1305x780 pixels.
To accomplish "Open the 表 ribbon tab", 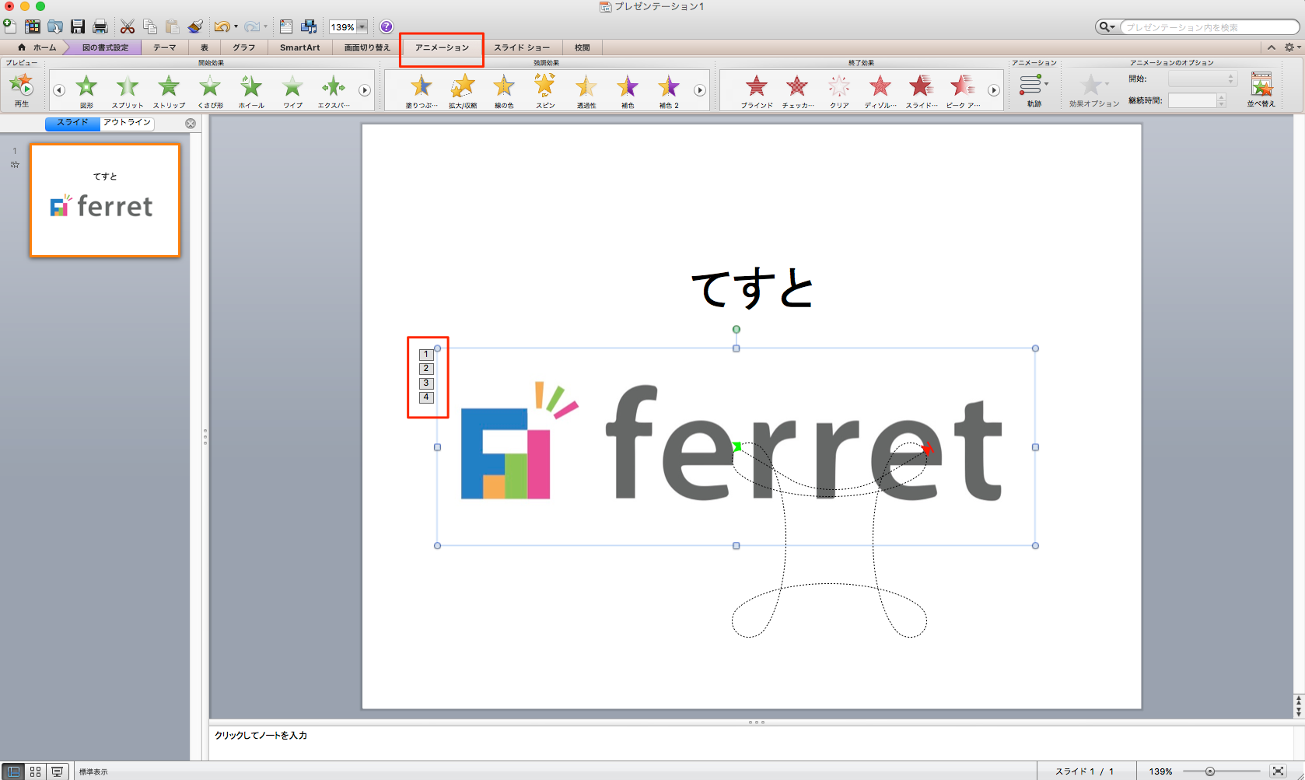I will click(x=205, y=47).
